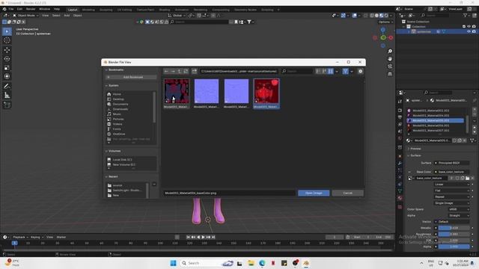Select the Transform tool
Image resolution: width=479 pixels, height=269 pixels.
[x=7, y=76]
